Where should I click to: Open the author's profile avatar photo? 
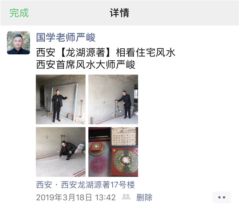(x=18, y=43)
